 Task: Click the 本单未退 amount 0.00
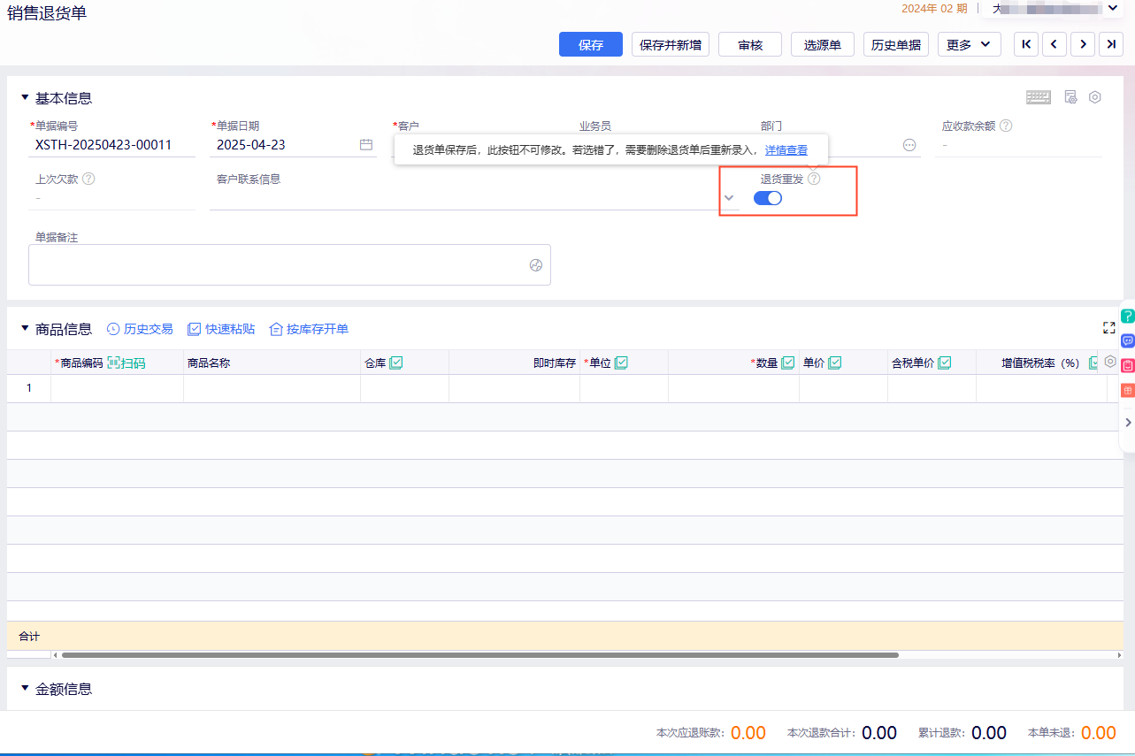point(1099,733)
